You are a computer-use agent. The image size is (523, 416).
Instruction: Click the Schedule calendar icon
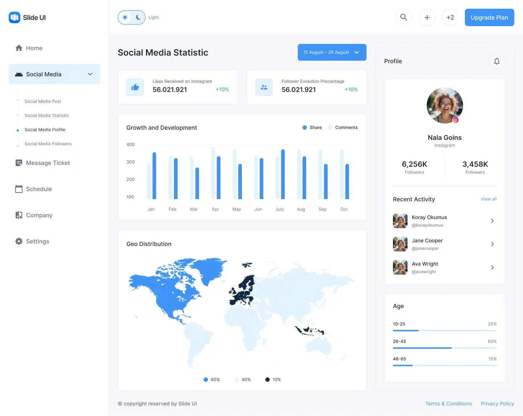coord(19,189)
